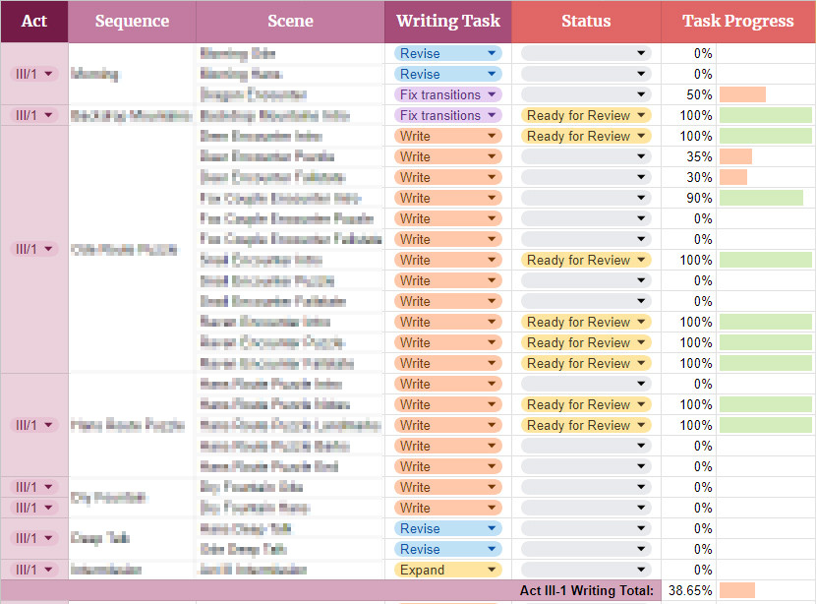816x604 pixels.
Task: Click the Task Progress column header
Action: [x=737, y=21]
